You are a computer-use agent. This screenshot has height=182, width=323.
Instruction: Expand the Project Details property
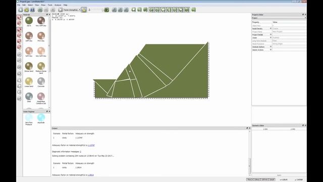271,35
